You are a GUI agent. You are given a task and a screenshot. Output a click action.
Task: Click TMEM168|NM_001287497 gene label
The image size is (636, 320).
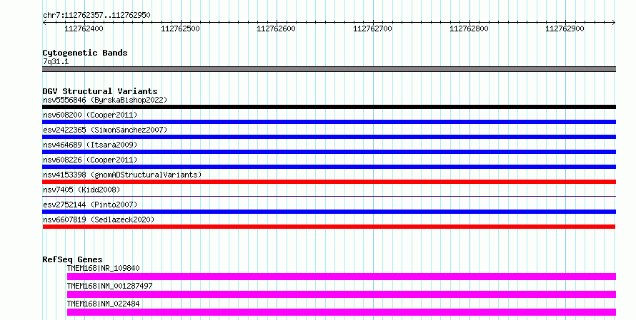click(x=109, y=286)
